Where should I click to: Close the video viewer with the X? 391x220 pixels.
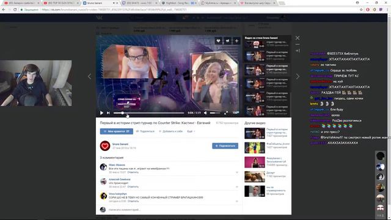[298, 38]
